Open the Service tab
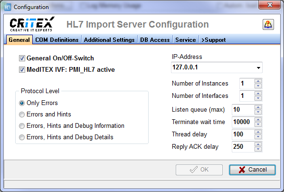Viewport: 284px width, 192px height. tap(186, 40)
